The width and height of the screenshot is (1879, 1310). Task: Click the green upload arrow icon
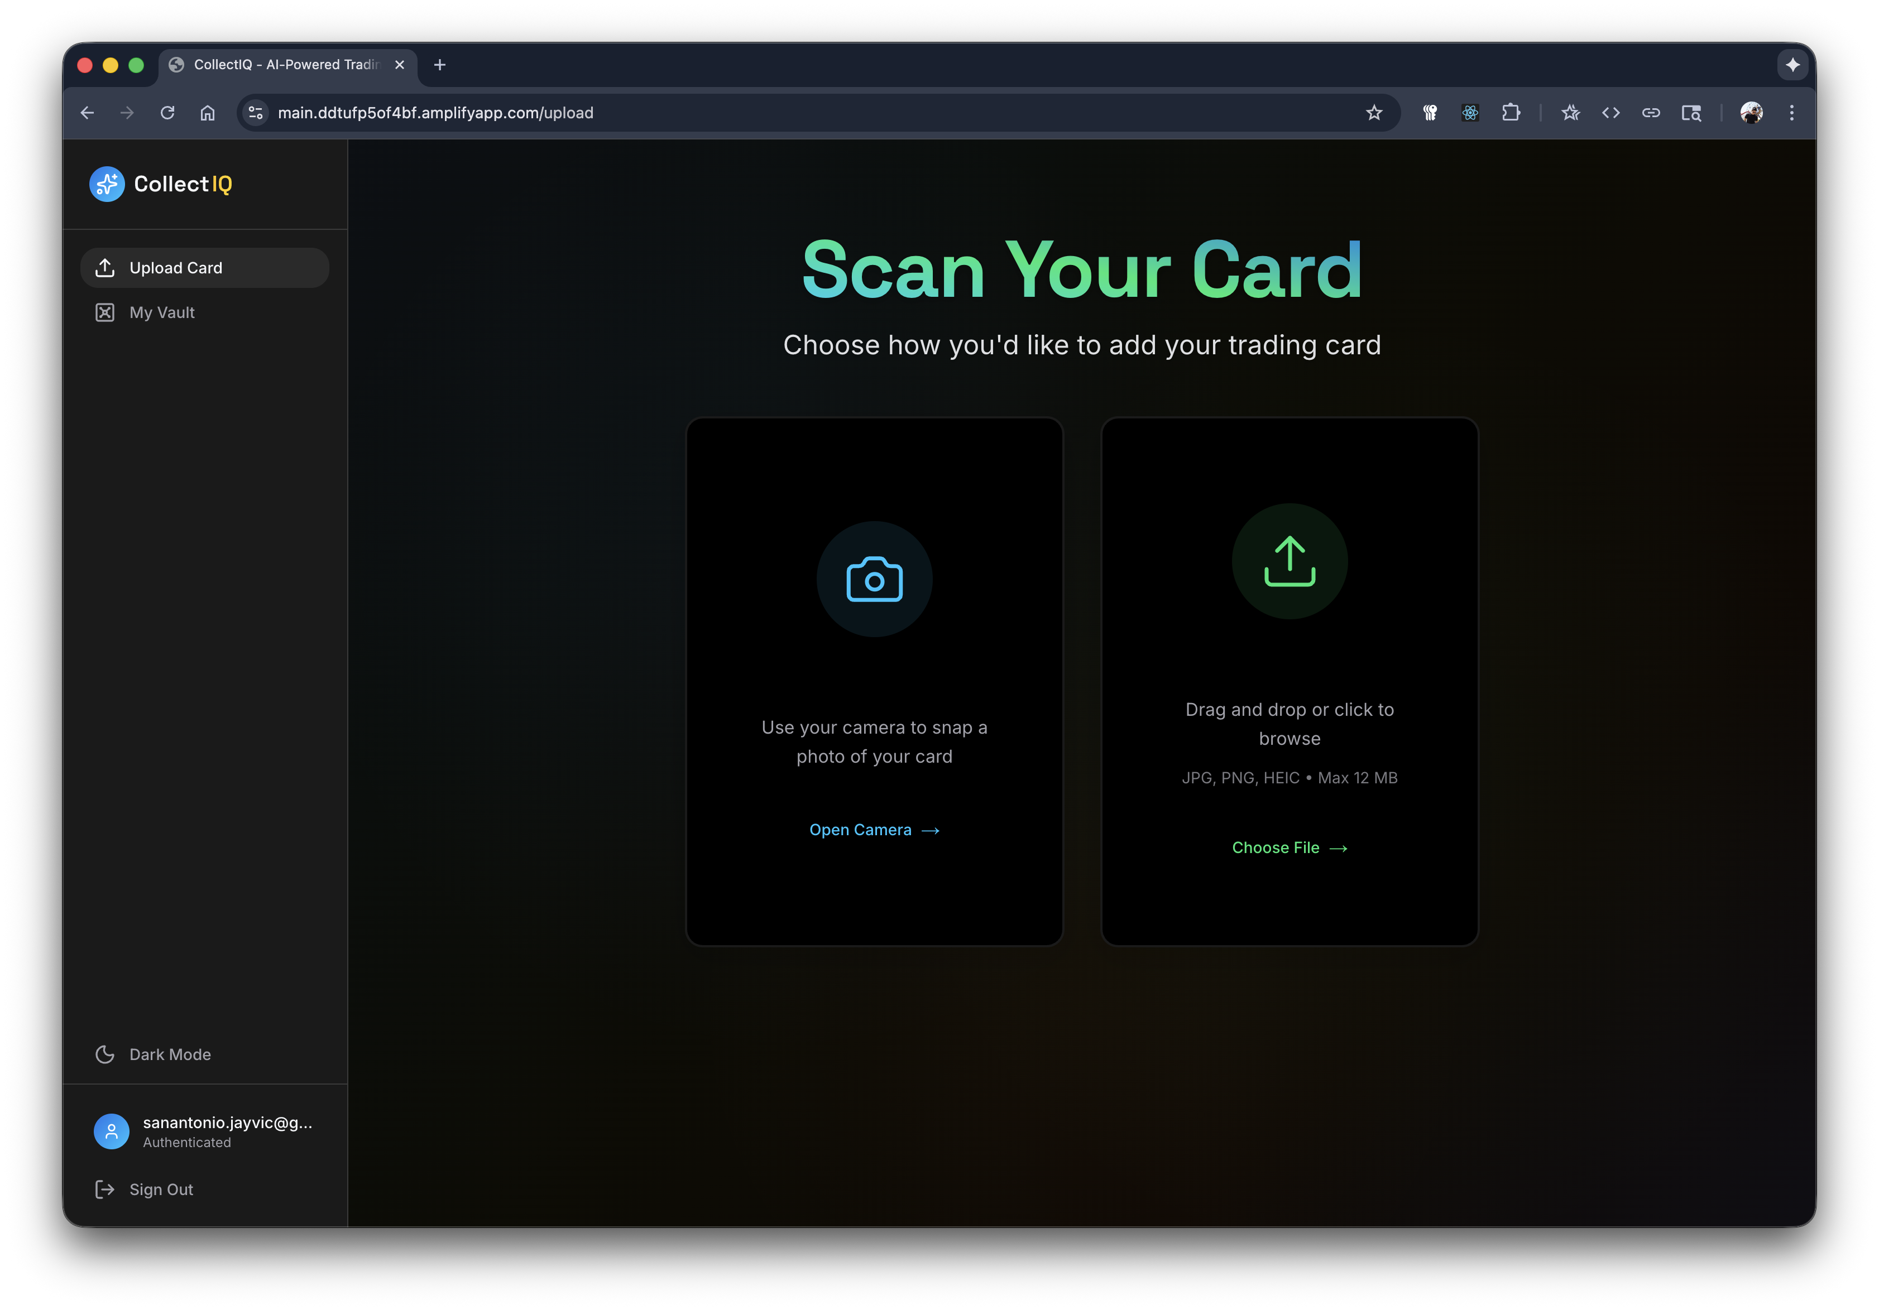click(1289, 561)
